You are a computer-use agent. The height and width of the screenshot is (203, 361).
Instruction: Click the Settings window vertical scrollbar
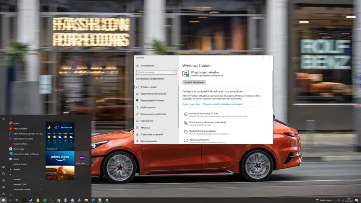click(x=272, y=90)
